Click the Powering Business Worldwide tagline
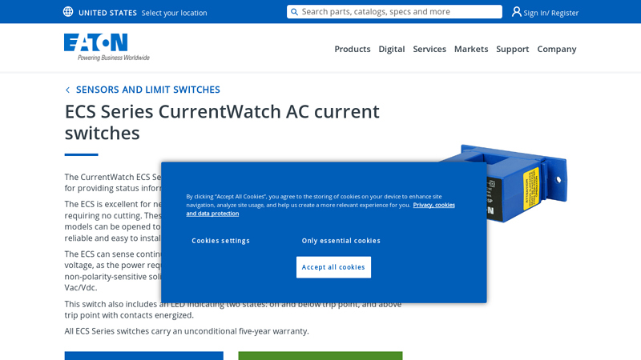 (x=114, y=58)
